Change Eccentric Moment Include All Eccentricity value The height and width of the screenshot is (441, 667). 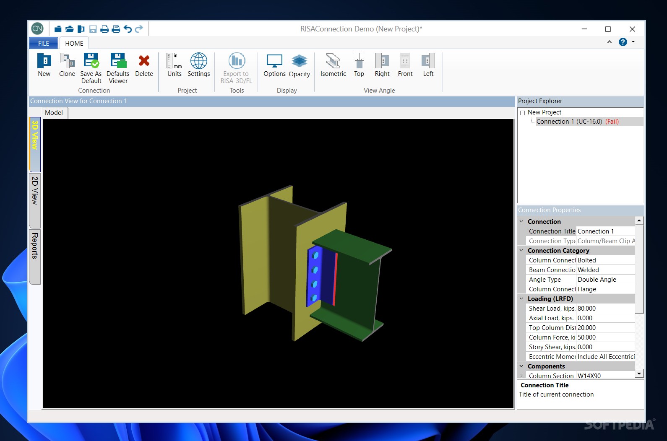pyautogui.click(x=606, y=357)
